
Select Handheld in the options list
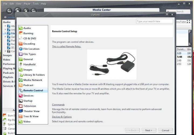pyautogui.click(x=29, y=65)
